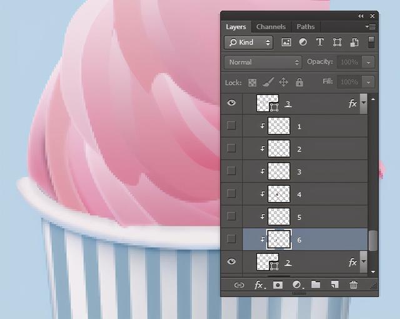Viewport: 400px width, 319px height.
Task: Open the Normal blending mode dropdown
Action: point(263,63)
